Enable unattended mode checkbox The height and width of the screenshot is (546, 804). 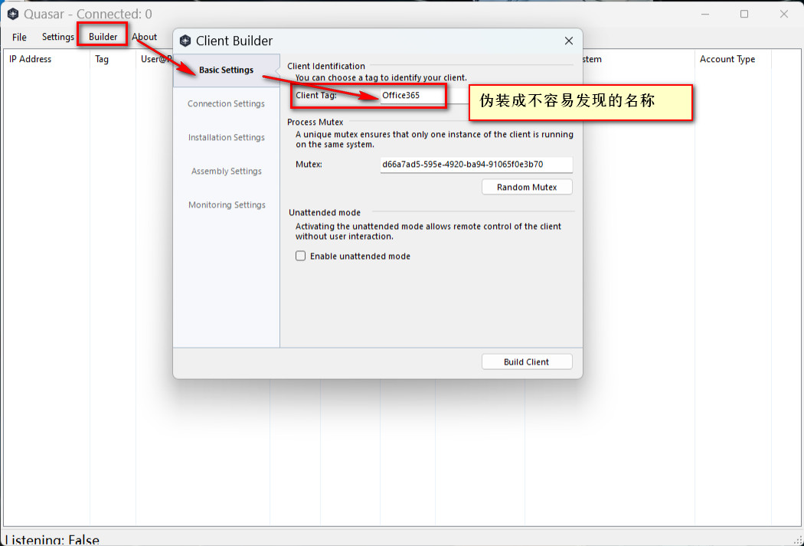(300, 256)
